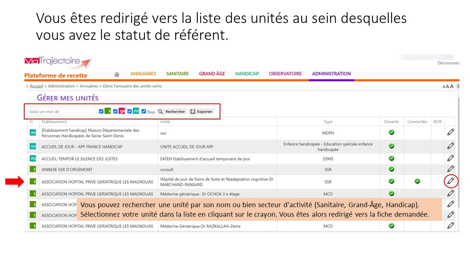Follow the Accueil breadcrumb link
The width and height of the screenshot is (470, 264).
pos(36,86)
